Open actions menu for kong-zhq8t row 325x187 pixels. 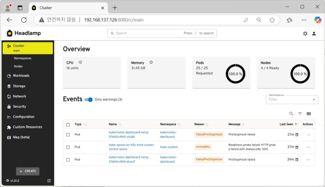[308, 135]
